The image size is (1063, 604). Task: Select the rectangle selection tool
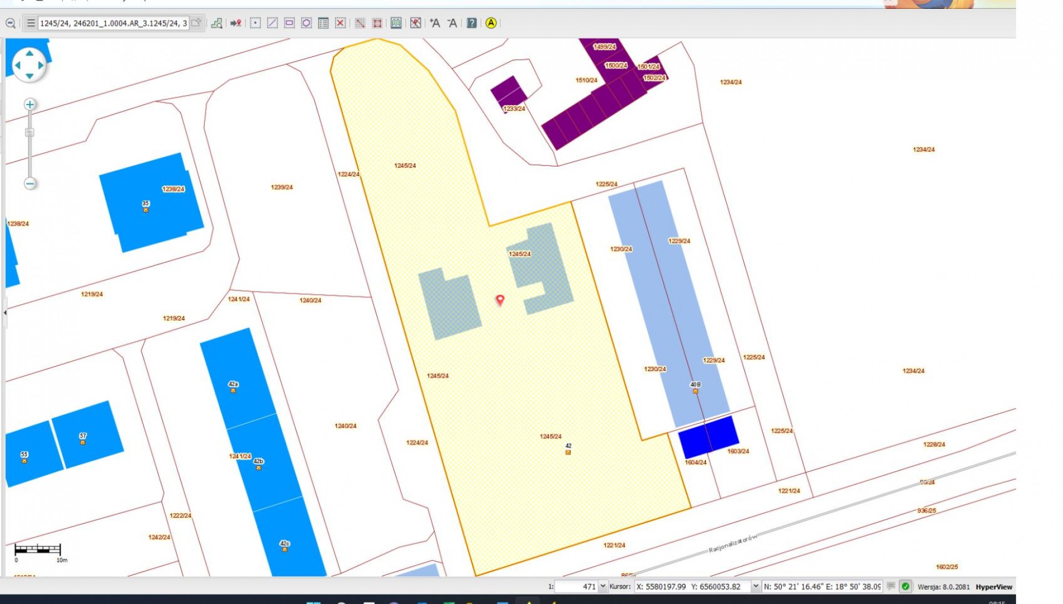pyautogui.click(x=290, y=23)
